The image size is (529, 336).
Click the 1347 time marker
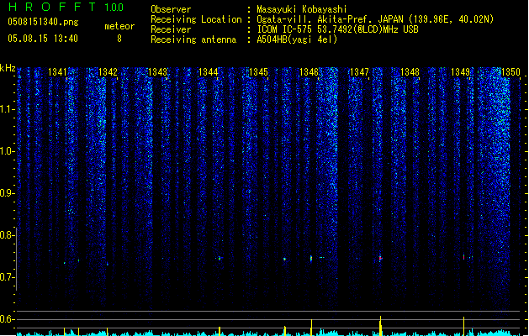point(359,72)
